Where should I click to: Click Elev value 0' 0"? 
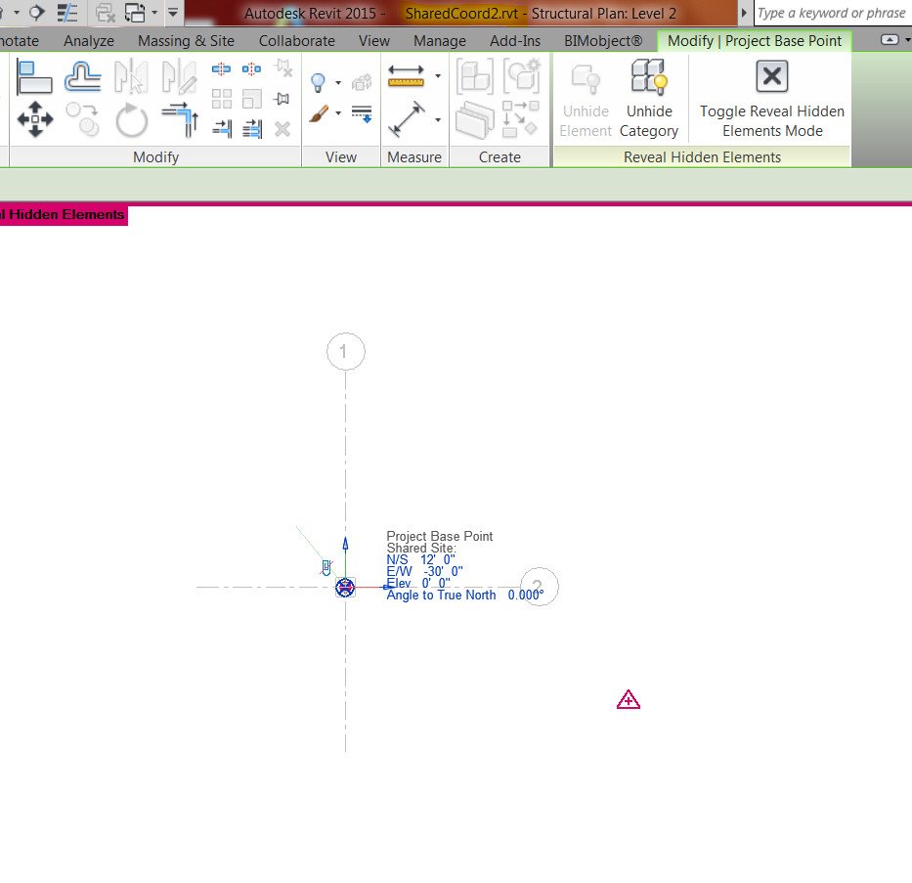coord(436,583)
